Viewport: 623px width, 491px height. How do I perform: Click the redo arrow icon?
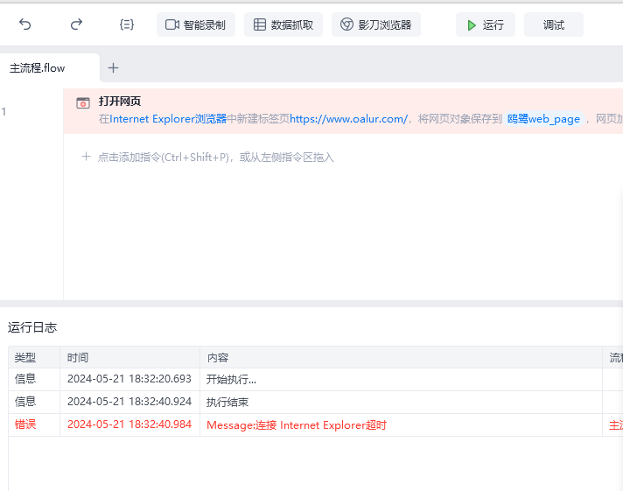point(76,25)
